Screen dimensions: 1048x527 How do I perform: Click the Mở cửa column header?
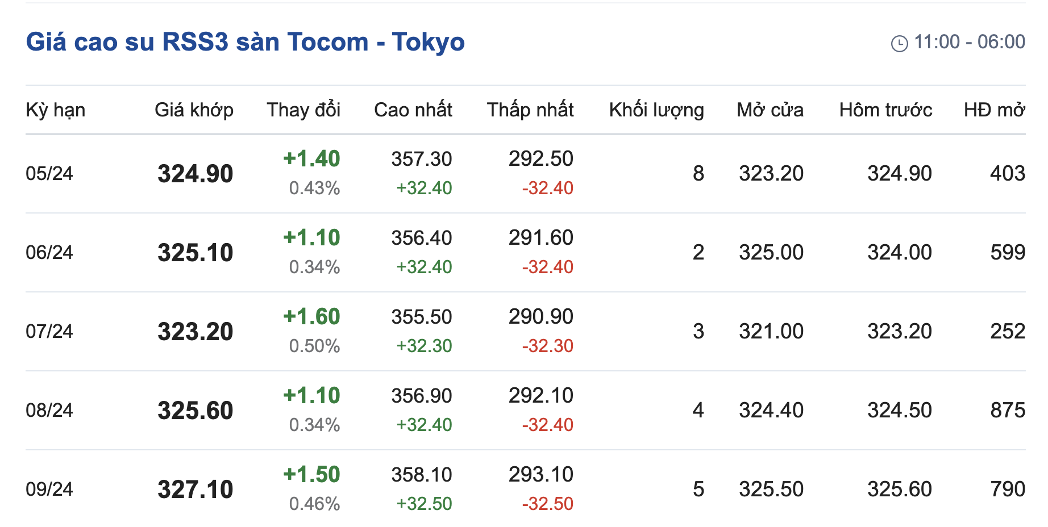[x=770, y=110]
